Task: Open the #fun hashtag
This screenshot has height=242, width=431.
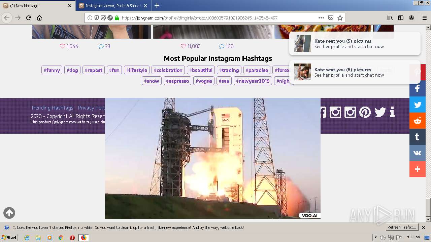Action: 114,70
